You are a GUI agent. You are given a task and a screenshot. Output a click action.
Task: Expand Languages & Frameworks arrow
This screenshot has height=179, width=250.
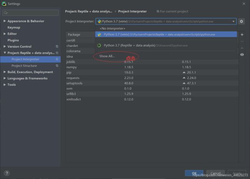point(5,78)
